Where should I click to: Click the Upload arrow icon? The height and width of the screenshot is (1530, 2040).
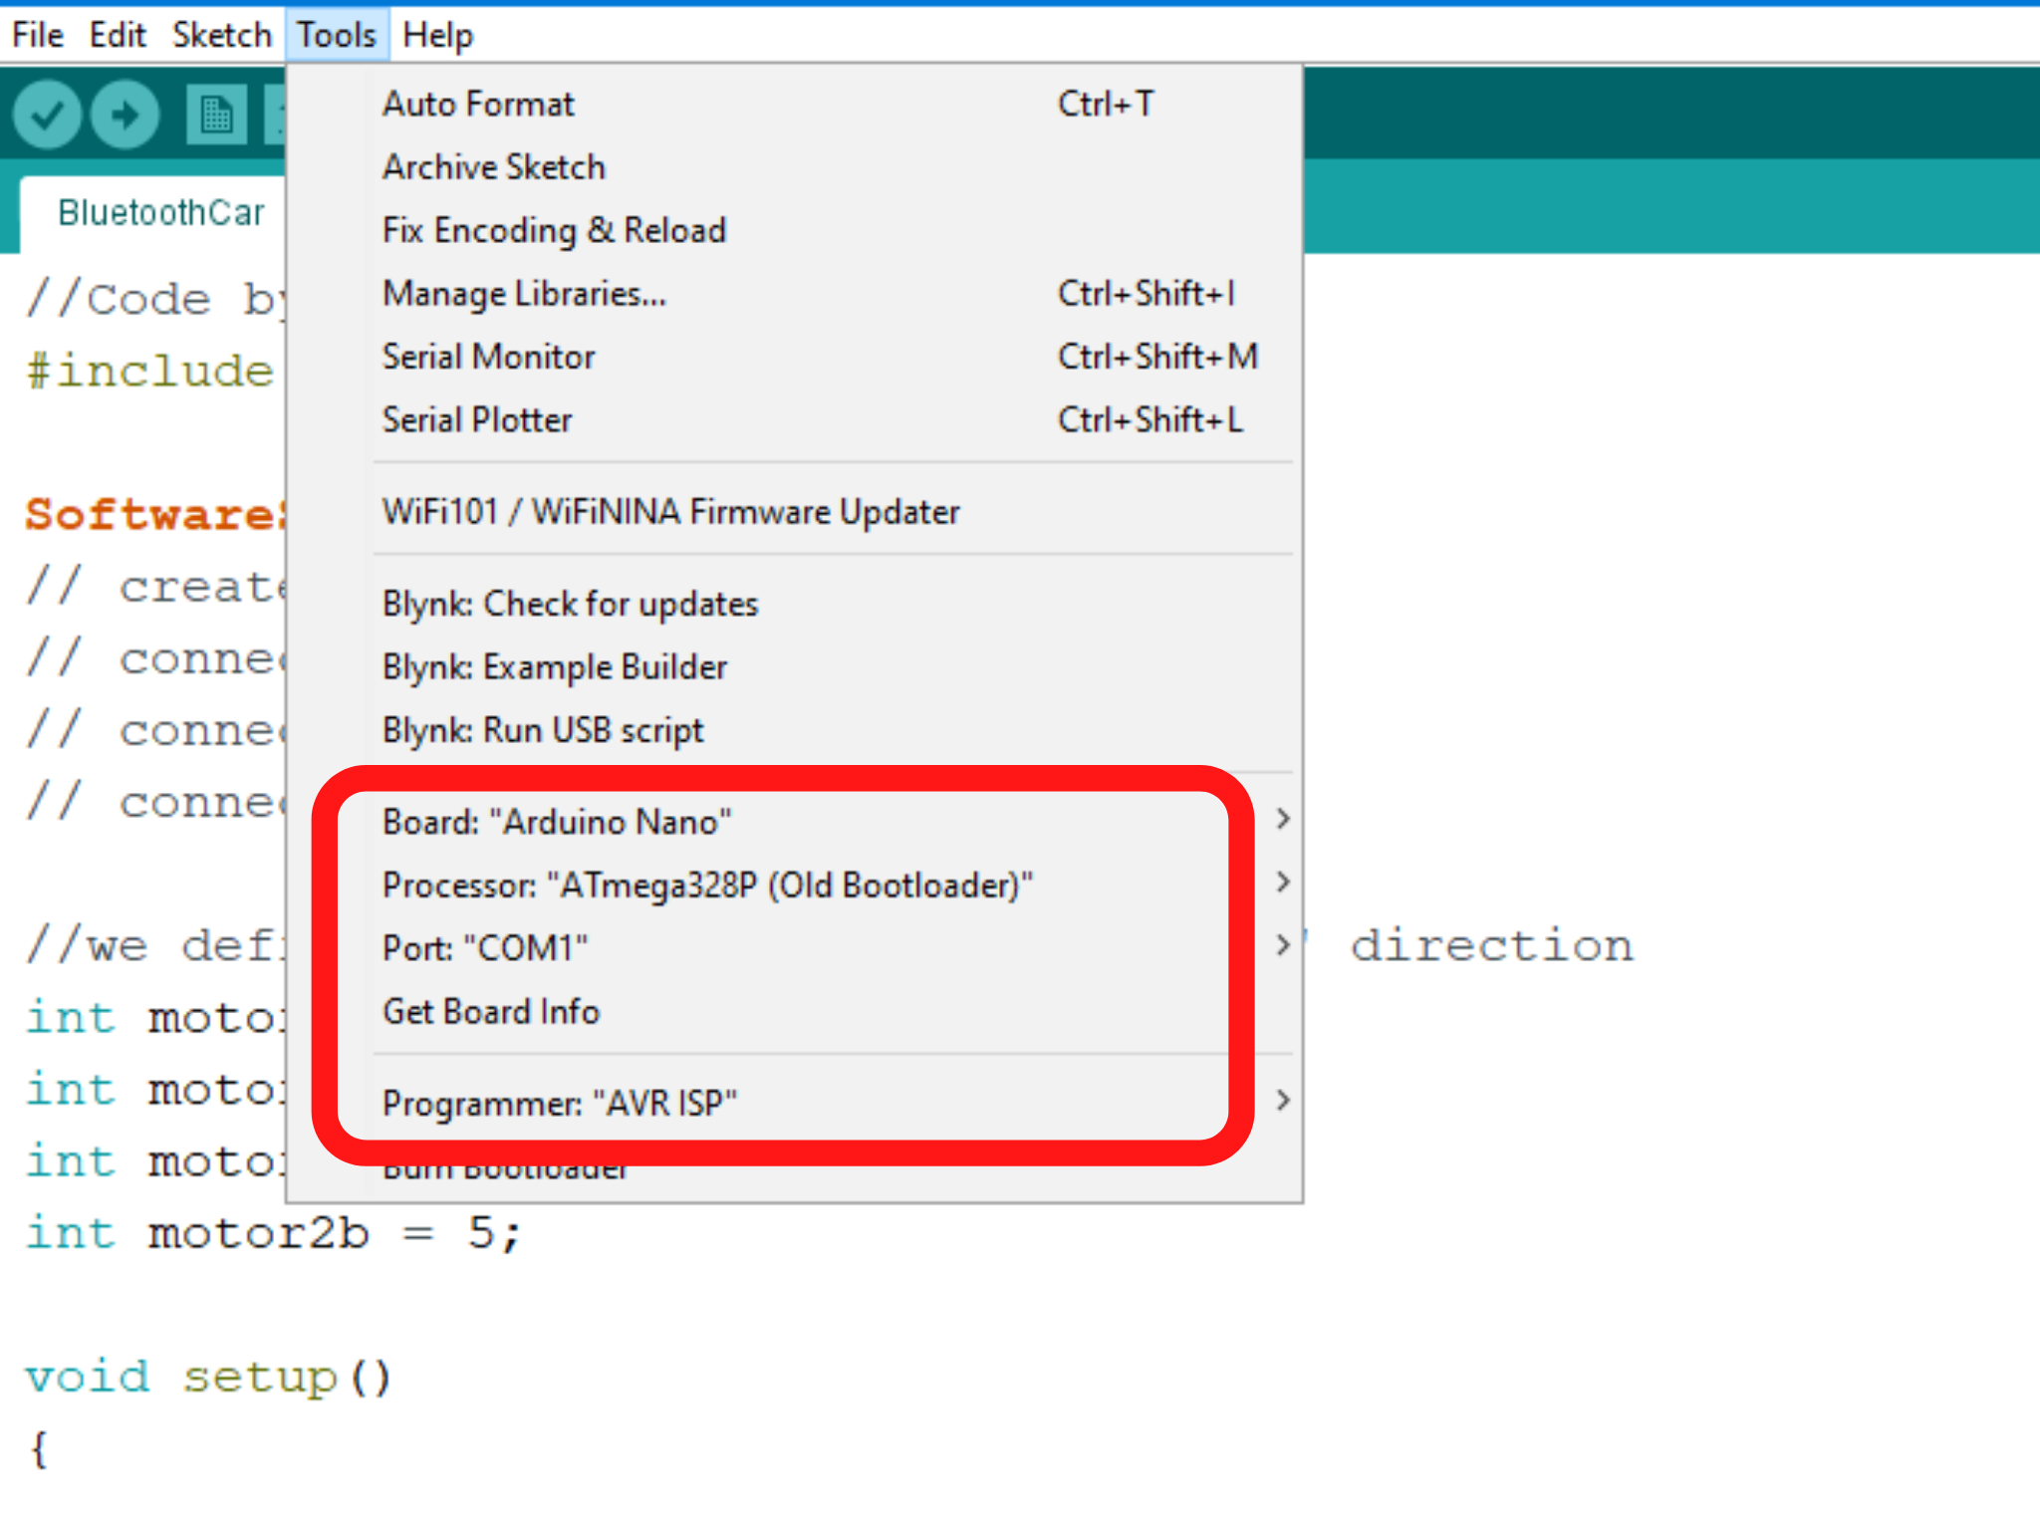pos(125,116)
